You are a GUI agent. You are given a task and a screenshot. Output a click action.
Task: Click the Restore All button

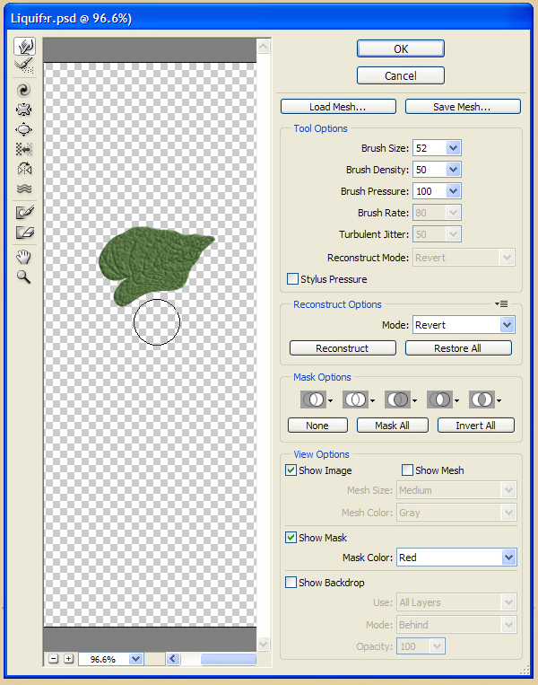tap(458, 348)
